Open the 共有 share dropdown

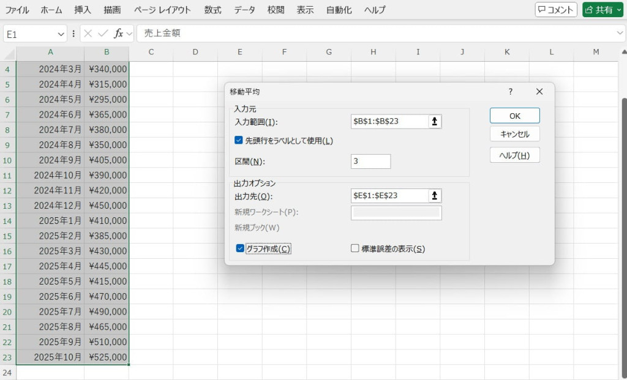pyautogui.click(x=618, y=10)
